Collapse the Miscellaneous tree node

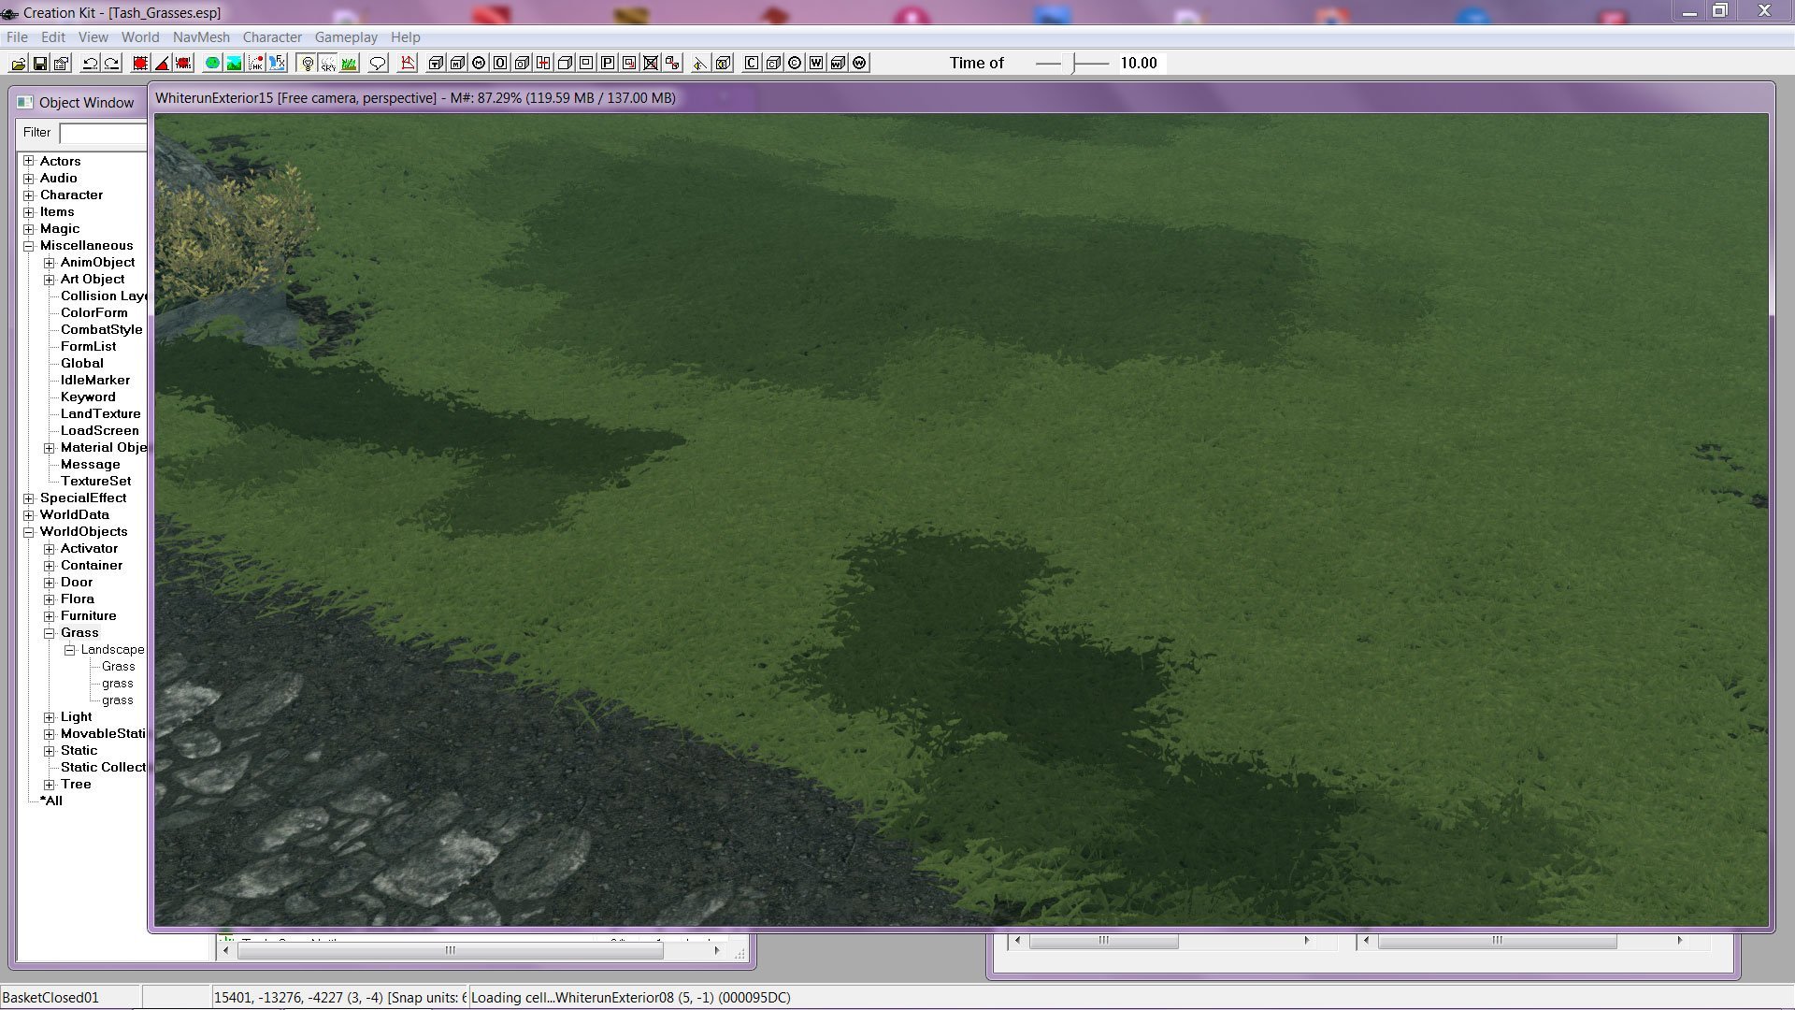click(29, 246)
